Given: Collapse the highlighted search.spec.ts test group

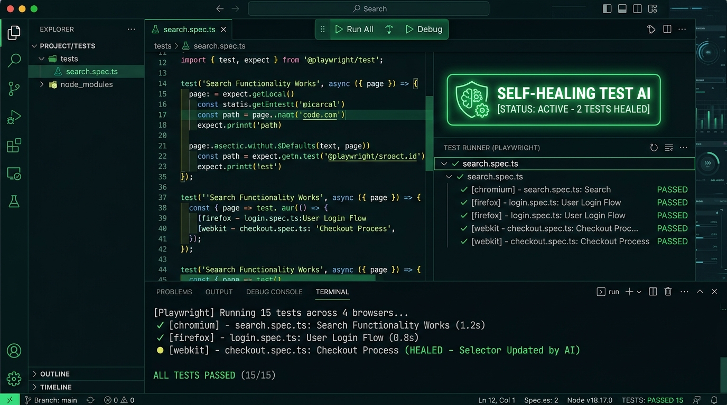Looking at the screenshot, I should coord(444,164).
